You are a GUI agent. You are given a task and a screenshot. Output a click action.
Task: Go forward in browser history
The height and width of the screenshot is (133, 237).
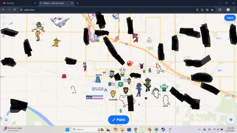tap(9, 10)
